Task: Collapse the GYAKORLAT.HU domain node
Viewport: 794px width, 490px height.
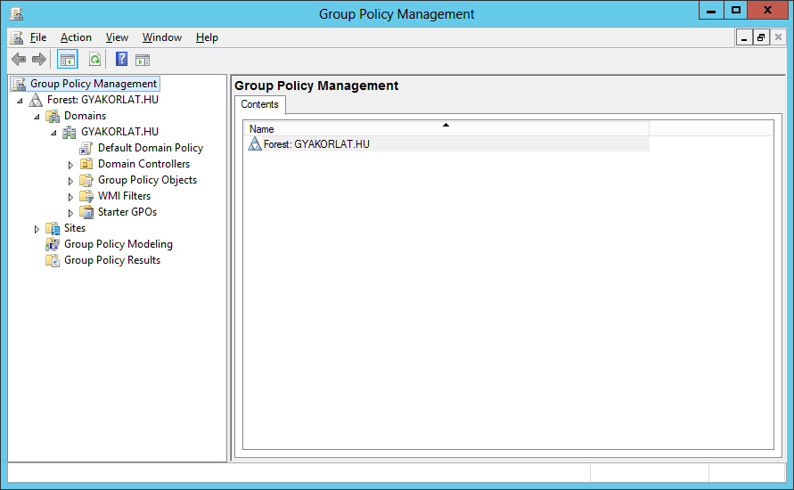Action: (53, 133)
